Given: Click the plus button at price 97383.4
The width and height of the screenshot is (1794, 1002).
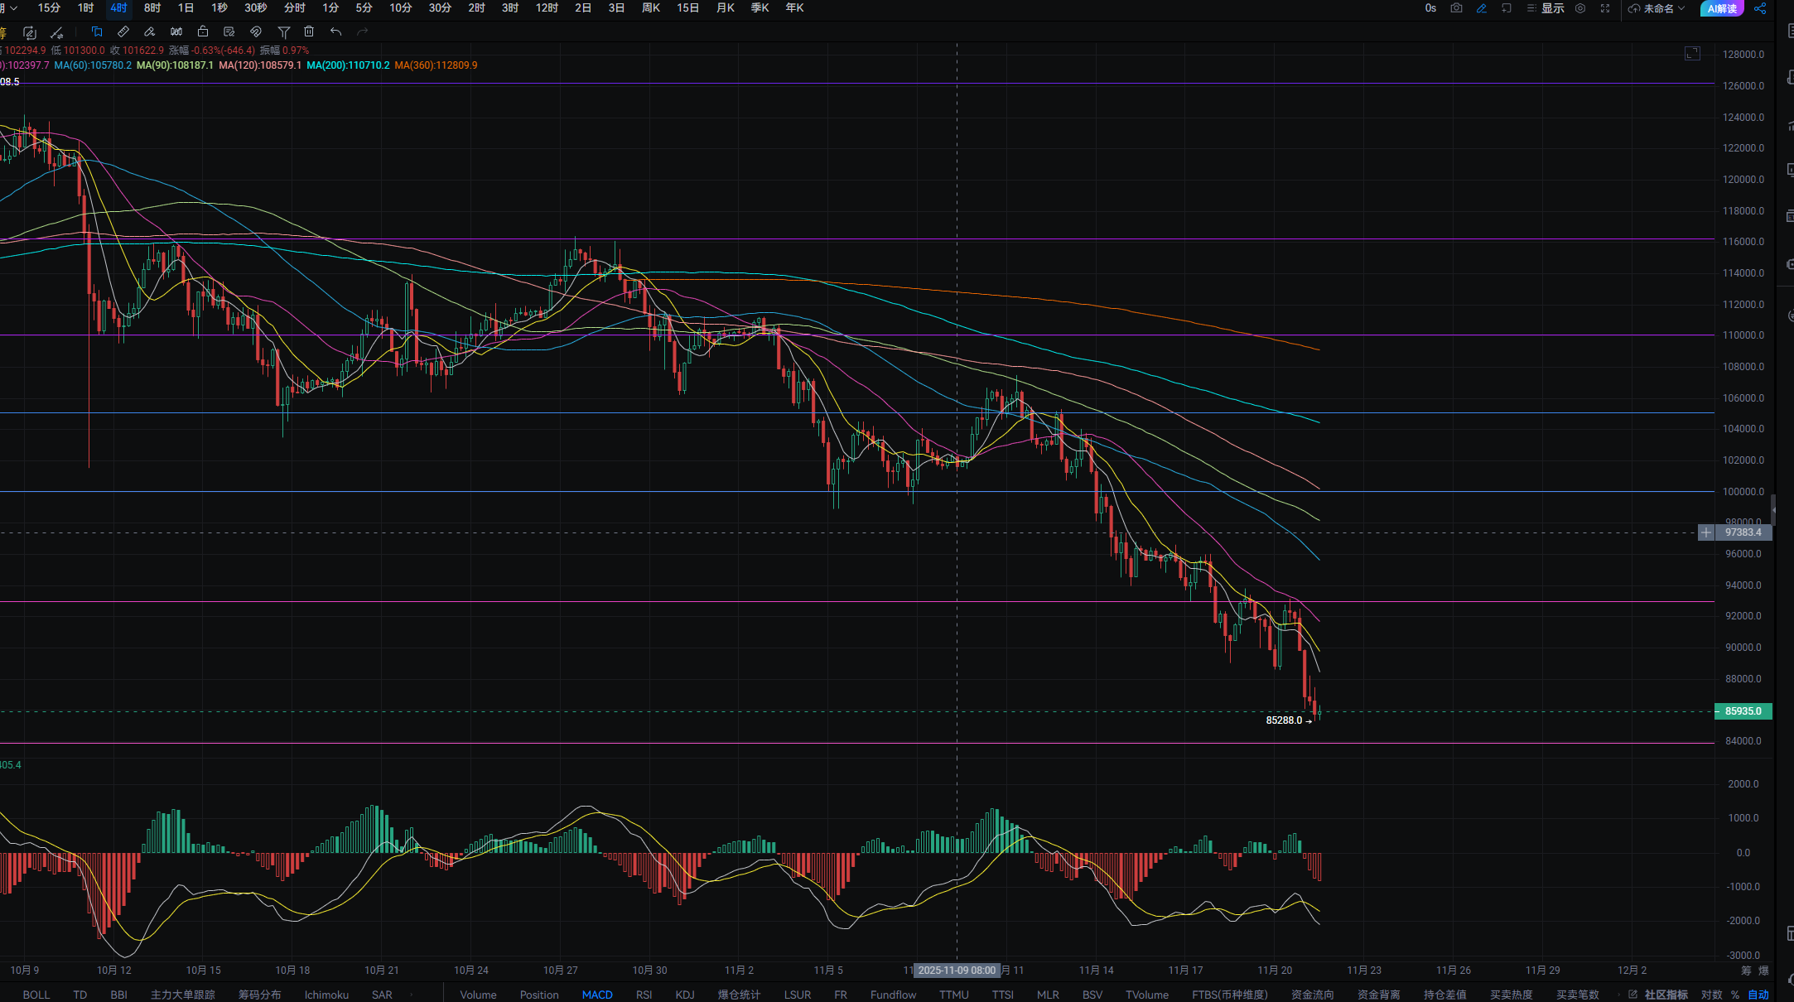Looking at the screenshot, I should point(1706,532).
